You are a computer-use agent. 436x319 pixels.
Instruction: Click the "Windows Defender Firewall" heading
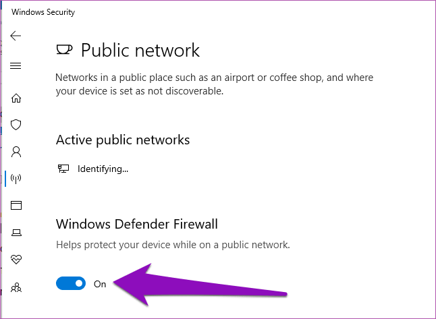(137, 224)
